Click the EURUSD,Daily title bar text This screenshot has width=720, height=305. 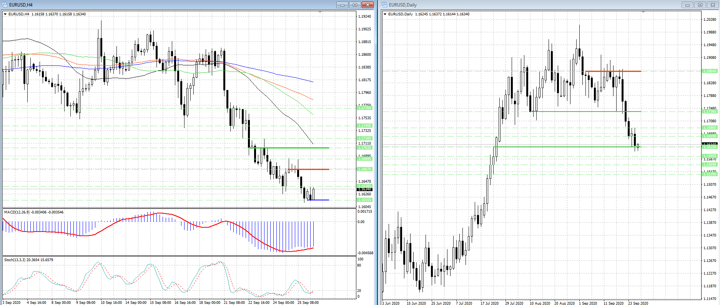(403, 5)
